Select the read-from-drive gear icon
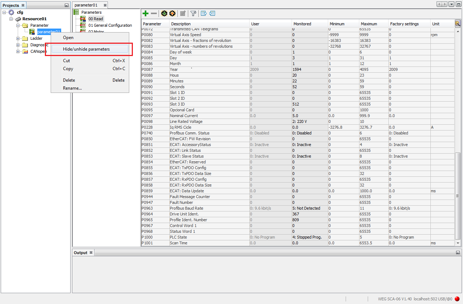 (164, 13)
